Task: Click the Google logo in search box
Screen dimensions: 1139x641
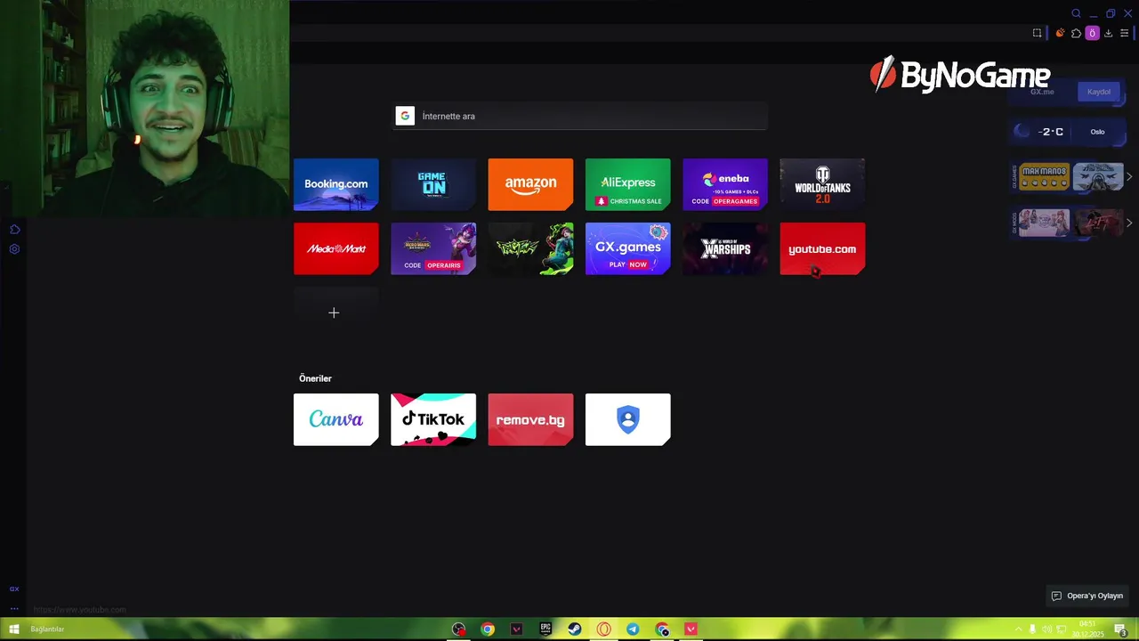Action: [405, 116]
